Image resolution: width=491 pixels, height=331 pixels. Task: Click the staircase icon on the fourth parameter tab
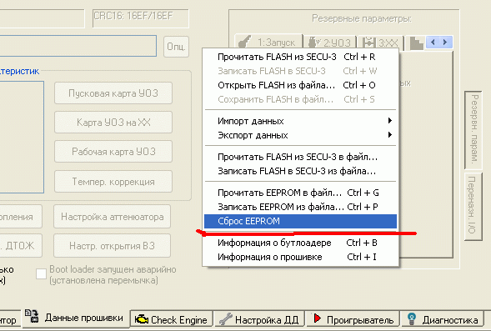coord(416,43)
